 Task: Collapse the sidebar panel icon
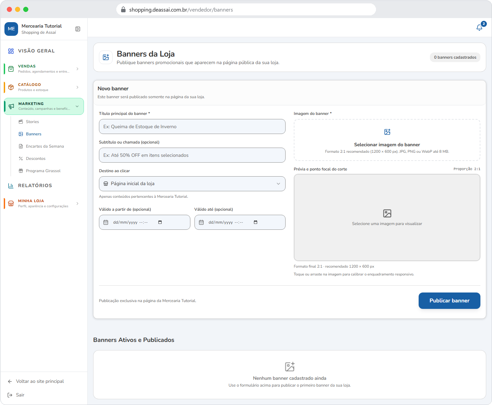pyautogui.click(x=78, y=29)
